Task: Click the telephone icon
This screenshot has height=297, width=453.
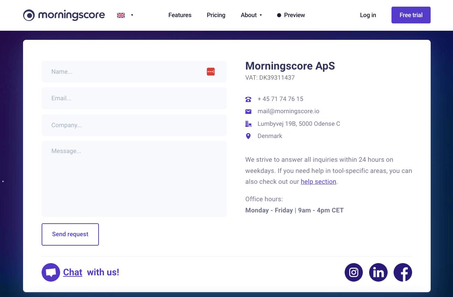Action: pos(248,99)
